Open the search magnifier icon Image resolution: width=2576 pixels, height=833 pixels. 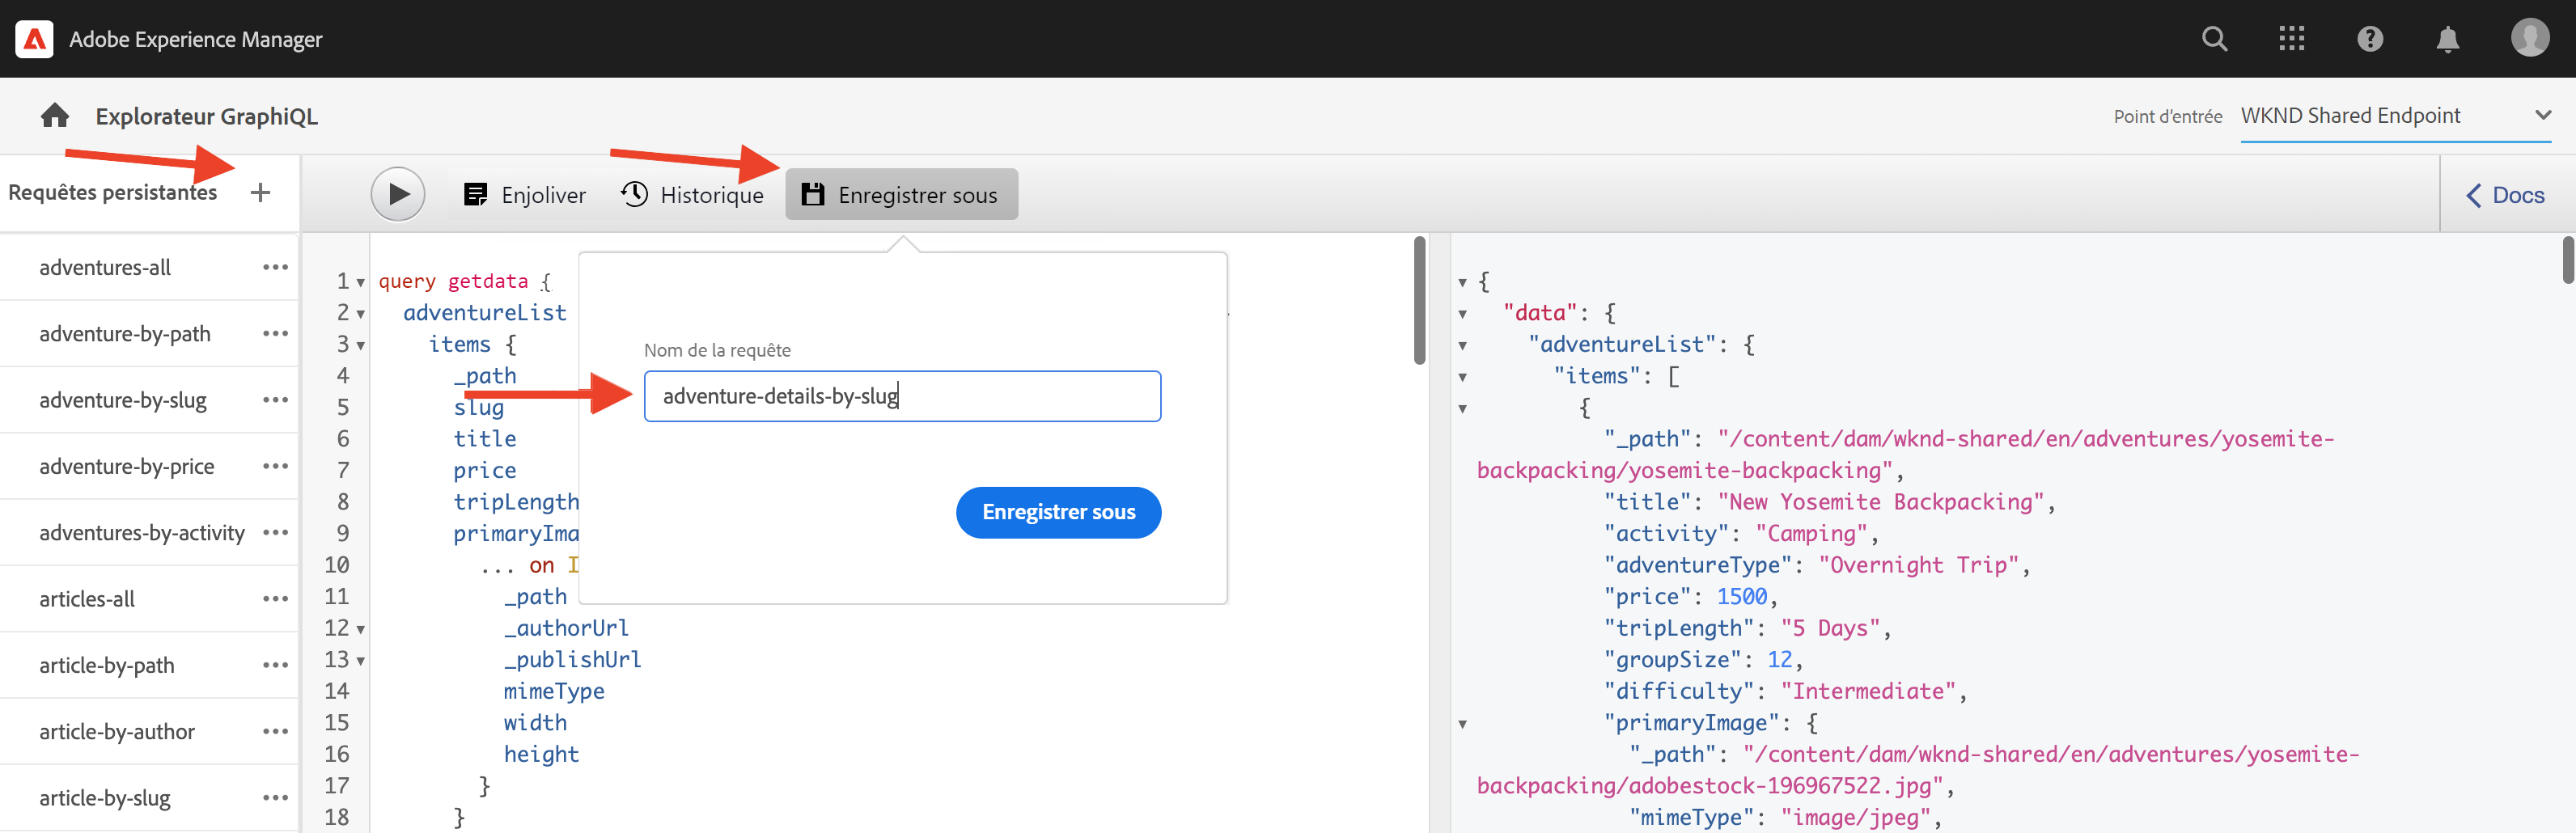point(2214,39)
